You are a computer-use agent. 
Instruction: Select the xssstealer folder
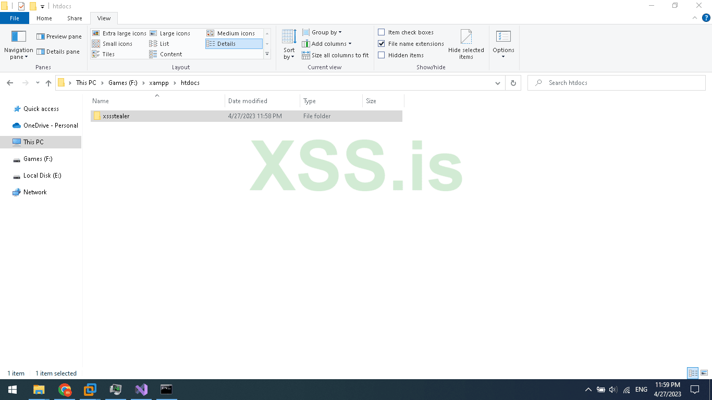click(247, 116)
